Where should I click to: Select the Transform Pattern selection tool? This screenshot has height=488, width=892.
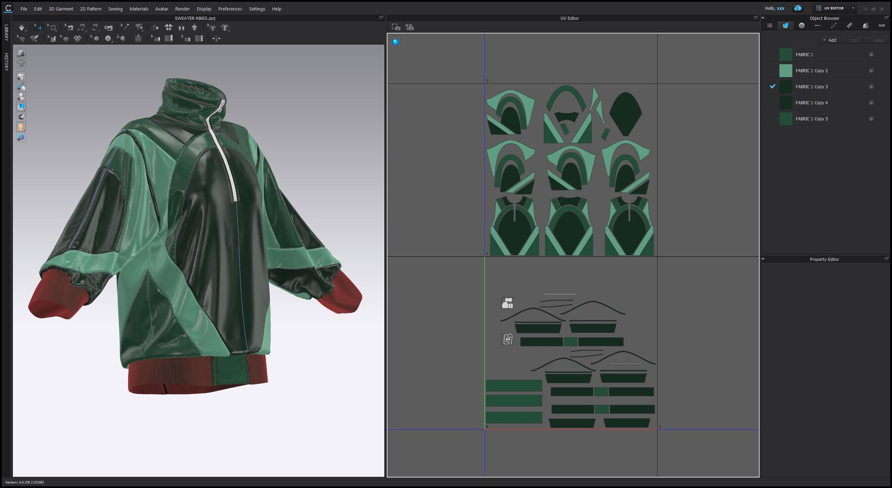(x=39, y=27)
